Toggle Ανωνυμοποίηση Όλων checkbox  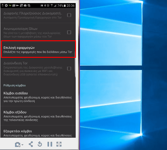[69, 32]
